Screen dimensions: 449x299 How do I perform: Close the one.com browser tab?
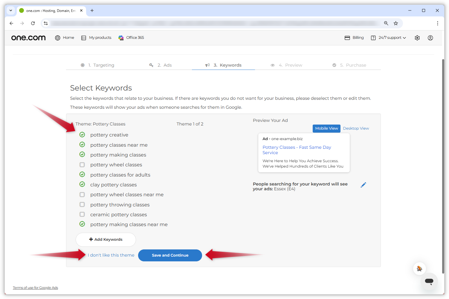81,10
